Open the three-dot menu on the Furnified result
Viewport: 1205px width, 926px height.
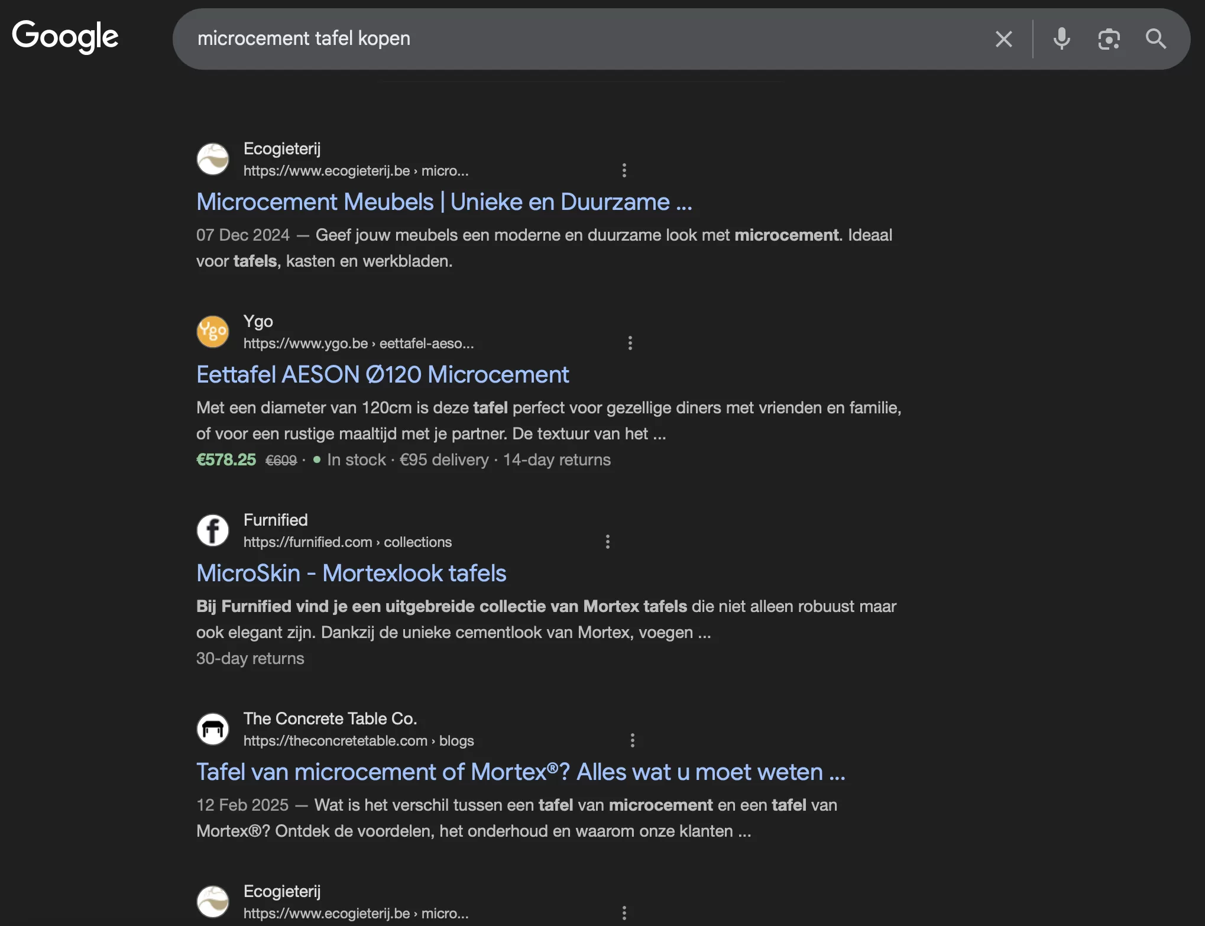coord(607,541)
